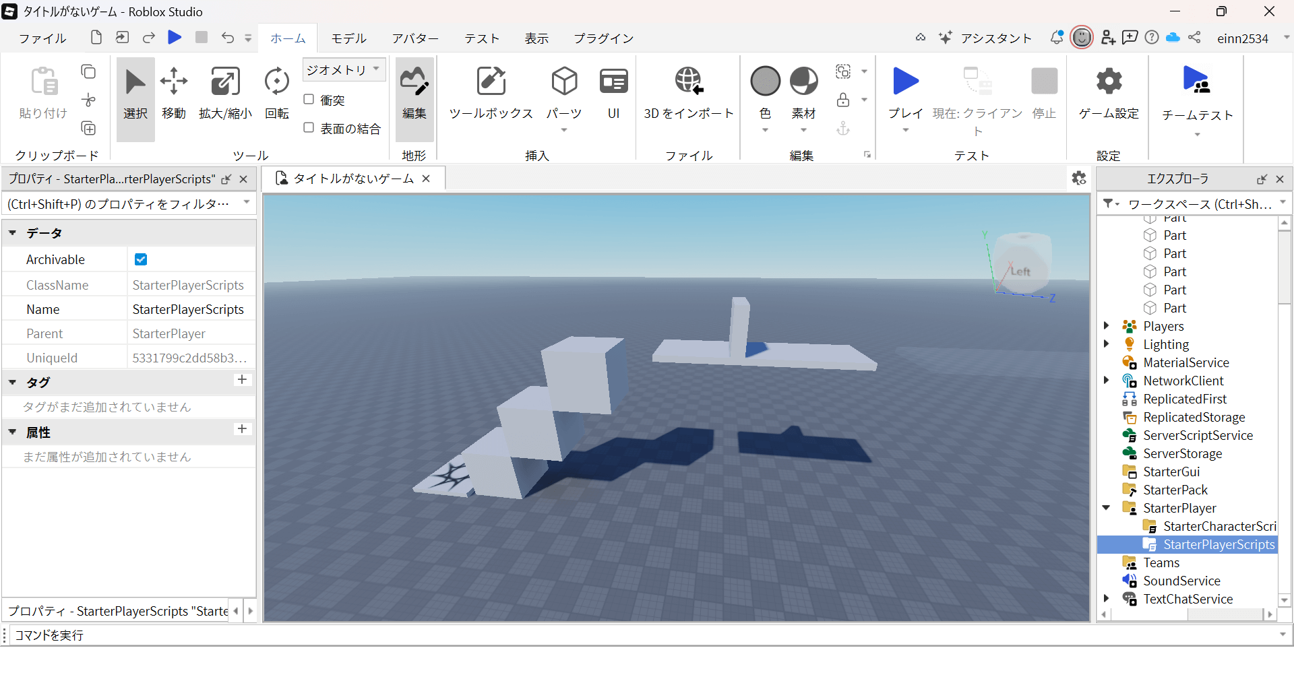Viewport: 1294px width, 679px height.
Task: Start チームテスト (Team Test)
Action: pos(1197,94)
